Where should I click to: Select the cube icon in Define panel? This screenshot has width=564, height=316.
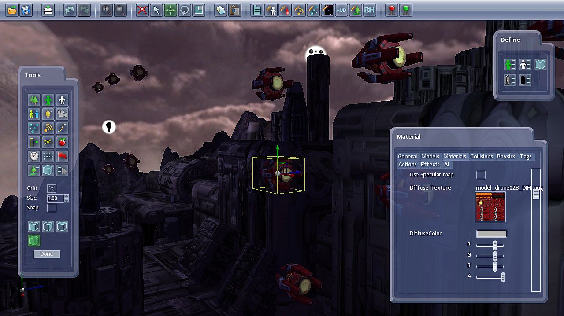(x=541, y=65)
